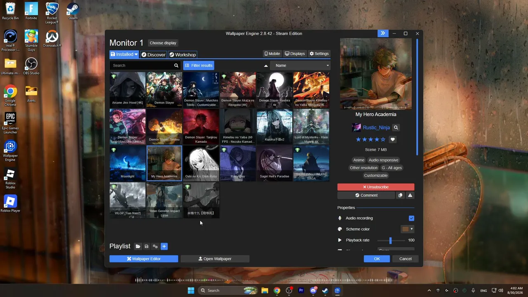Launch the Wallpaper Editor

(144, 259)
